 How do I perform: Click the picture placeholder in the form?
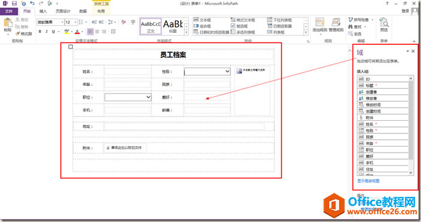(x=252, y=91)
